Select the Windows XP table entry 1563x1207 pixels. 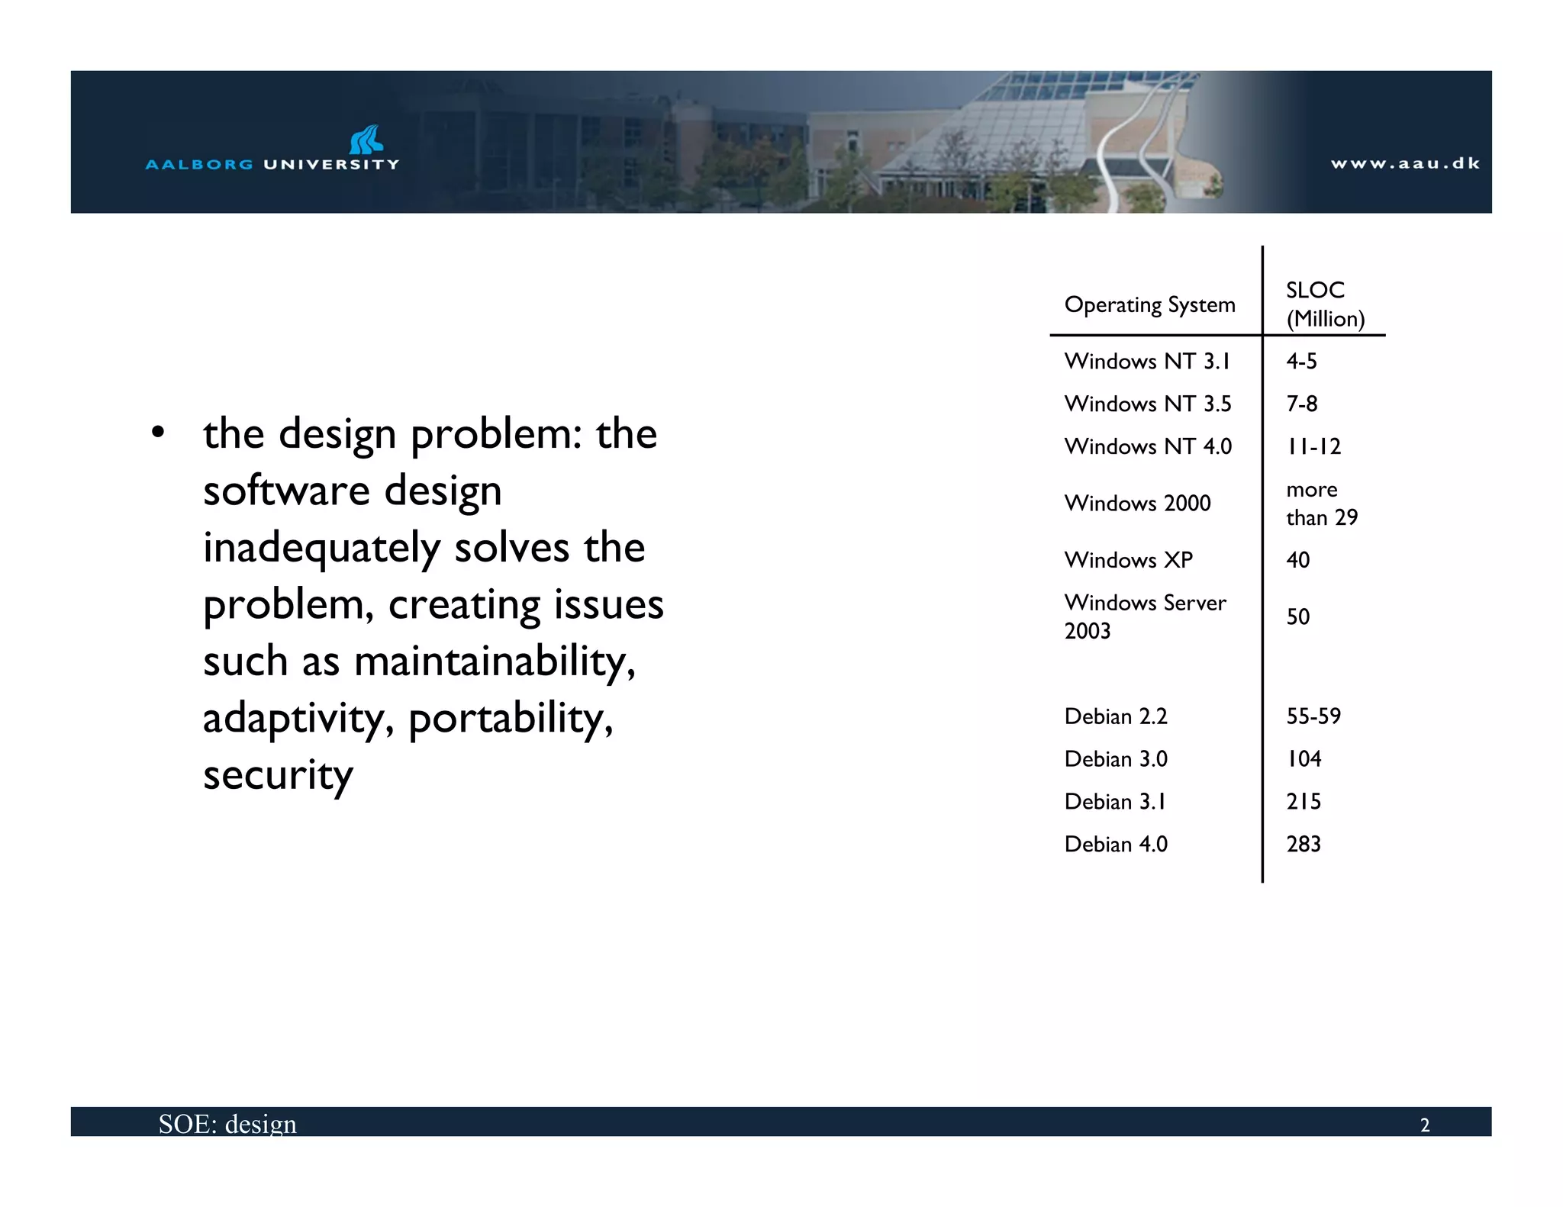click(1128, 560)
